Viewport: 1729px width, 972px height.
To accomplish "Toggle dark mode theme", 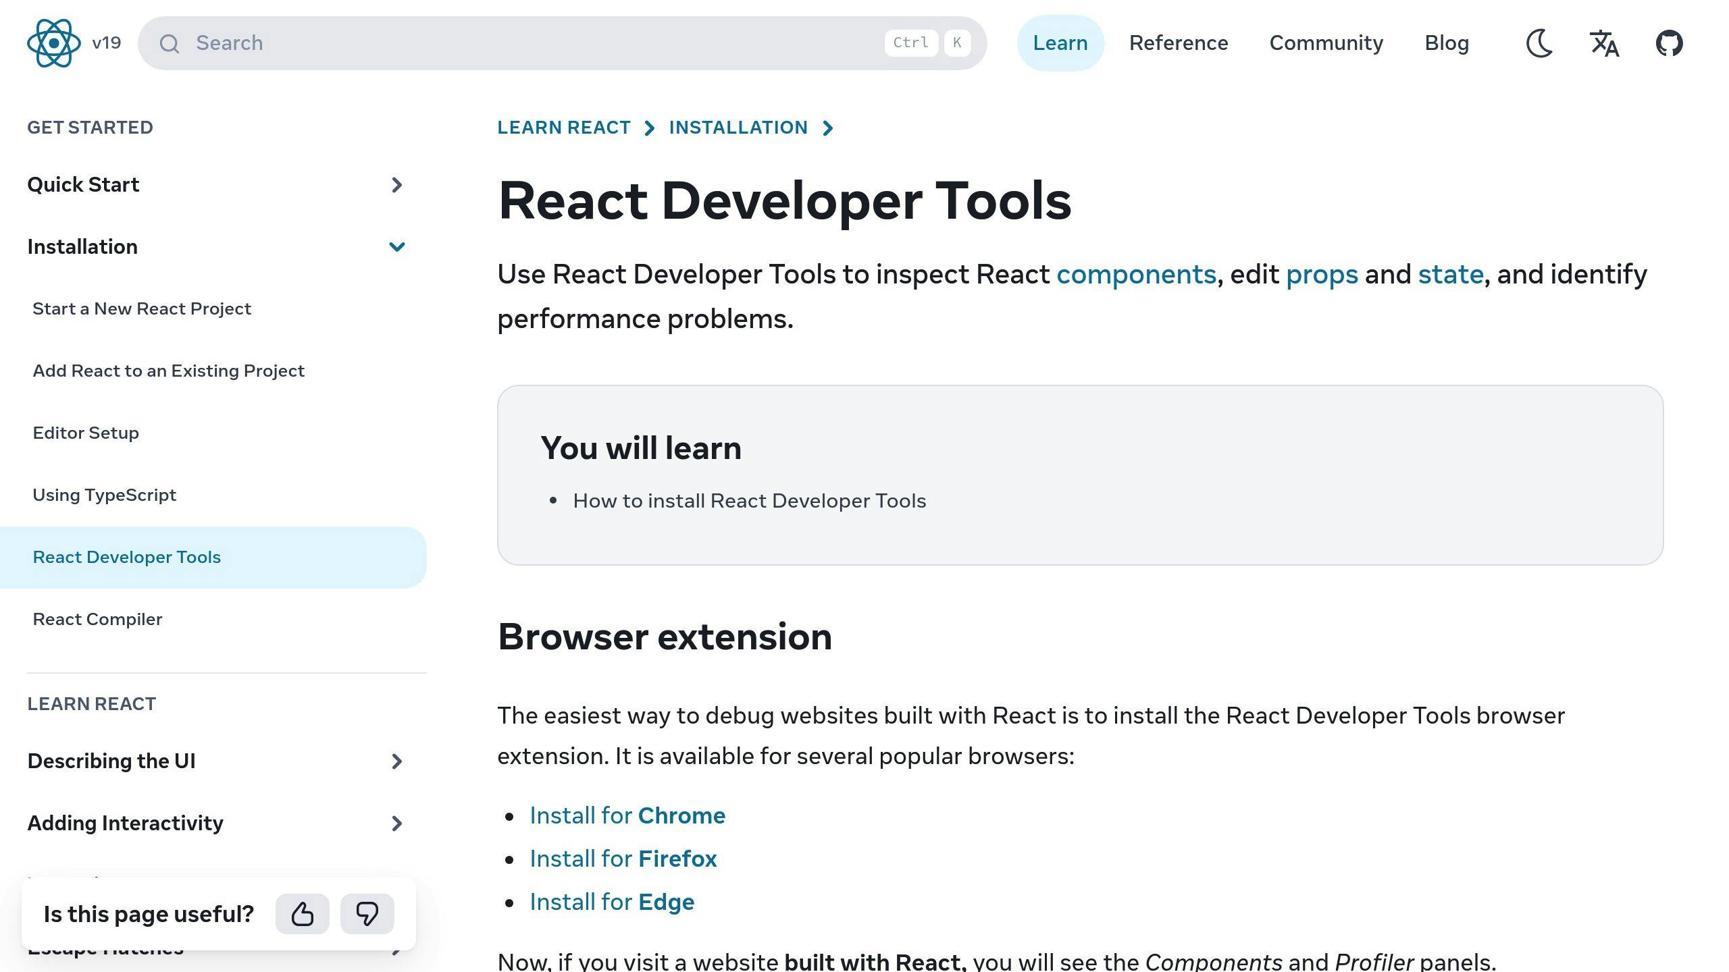I will coord(1540,43).
